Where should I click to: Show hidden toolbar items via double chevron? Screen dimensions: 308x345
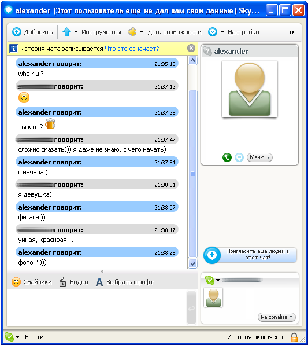291,32
